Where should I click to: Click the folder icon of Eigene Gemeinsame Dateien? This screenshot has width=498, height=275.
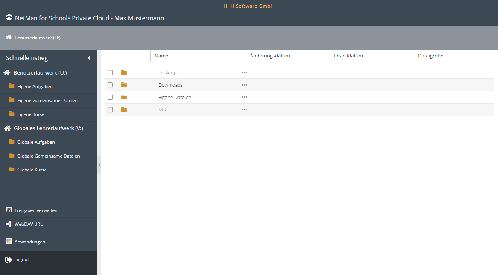coord(12,100)
